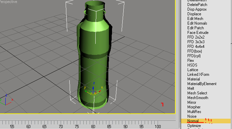
Task: Apply the MeshSmooth modifier
Action: pos(198,98)
